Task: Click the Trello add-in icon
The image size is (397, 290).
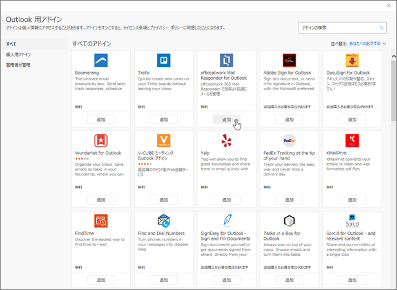Action: tap(164, 60)
